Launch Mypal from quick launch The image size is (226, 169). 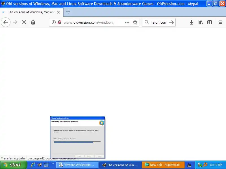[40, 165]
